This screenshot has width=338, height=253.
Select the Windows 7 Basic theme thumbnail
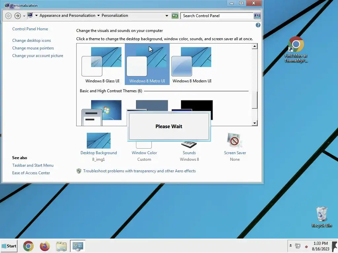pyautogui.click(x=102, y=113)
